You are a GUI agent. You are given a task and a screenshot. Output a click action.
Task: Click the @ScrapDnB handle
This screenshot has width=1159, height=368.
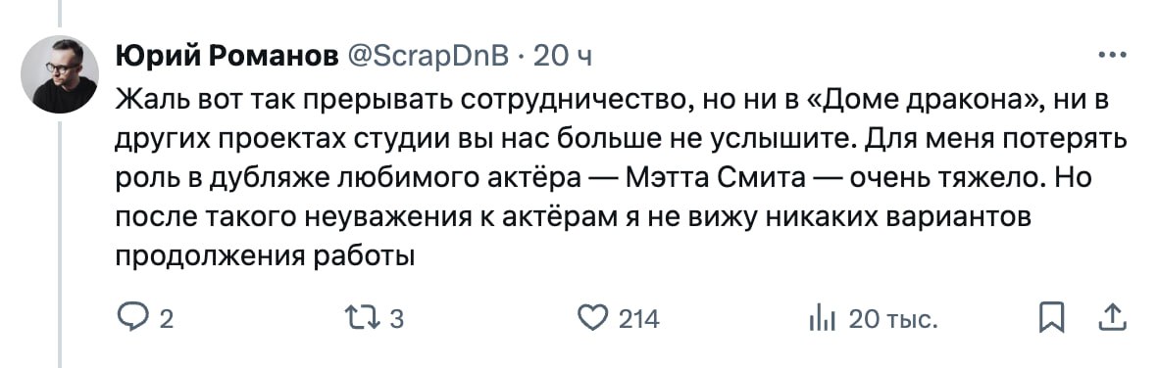(426, 58)
